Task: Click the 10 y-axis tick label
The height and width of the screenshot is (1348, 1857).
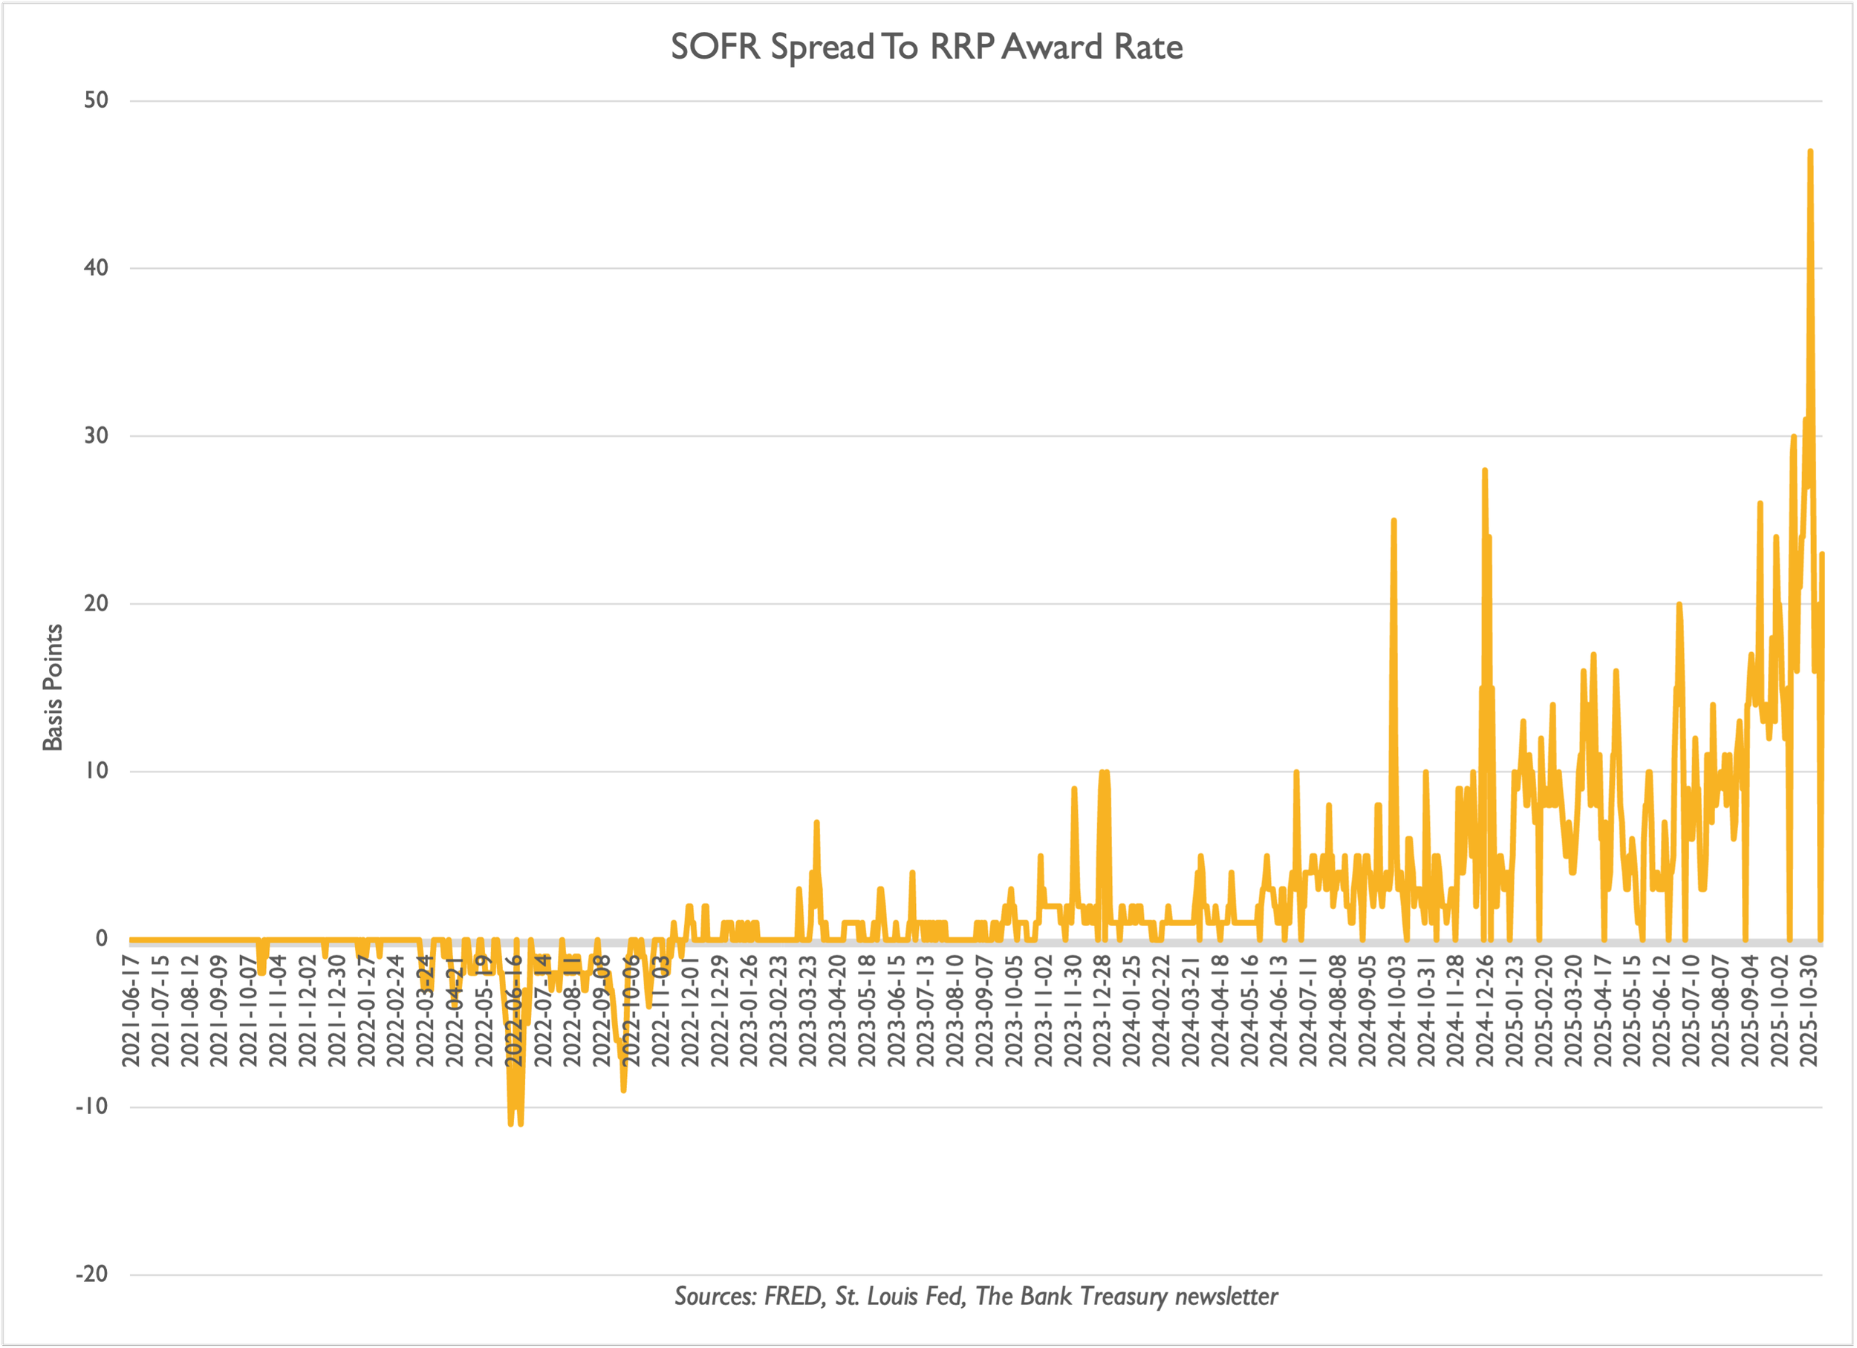Action: tap(96, 771)
